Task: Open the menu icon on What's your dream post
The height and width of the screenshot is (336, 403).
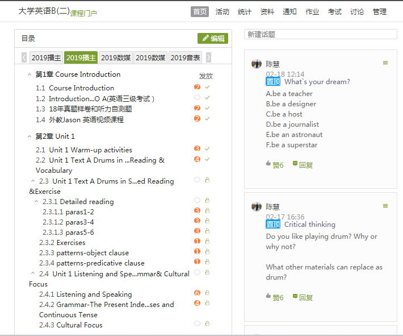Action: point(385,63)
